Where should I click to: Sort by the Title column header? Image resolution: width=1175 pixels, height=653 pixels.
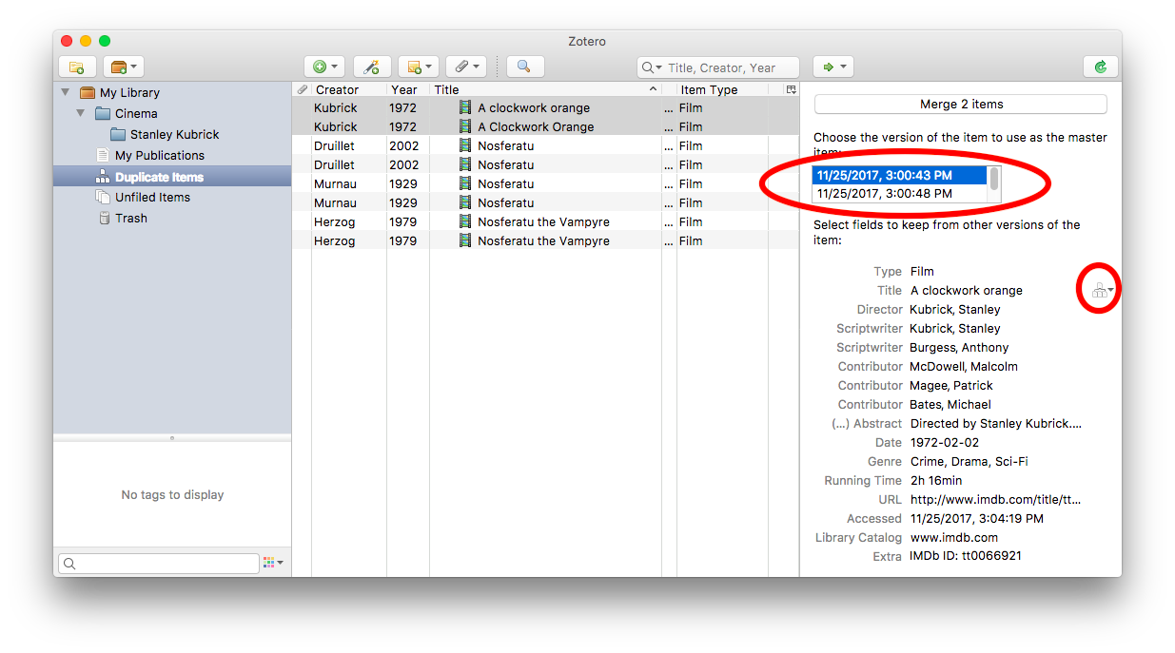[545, 89]
